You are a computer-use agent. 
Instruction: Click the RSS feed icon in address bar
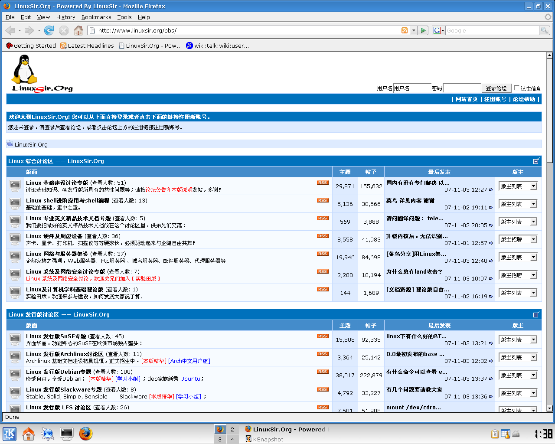405,30
